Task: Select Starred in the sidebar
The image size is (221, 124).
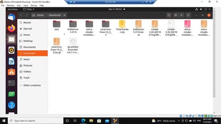Action: pyautogui.click(x=32, y=29)
